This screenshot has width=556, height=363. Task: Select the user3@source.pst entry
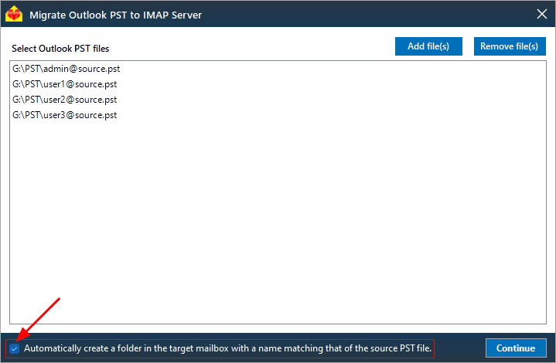point(64,115)
